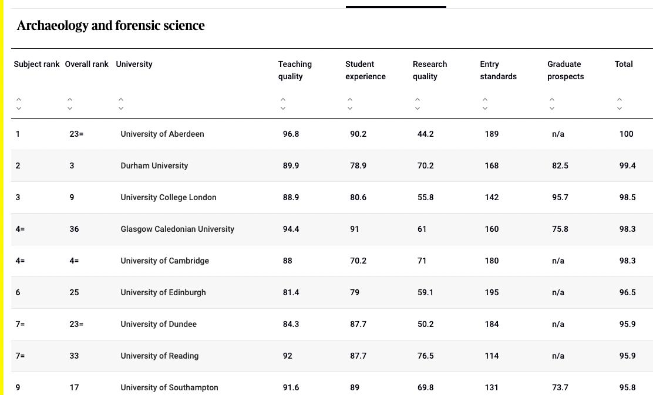Click the Graduate prospects column header
This screenshot has width=653, height=395.
coord(565,70)
